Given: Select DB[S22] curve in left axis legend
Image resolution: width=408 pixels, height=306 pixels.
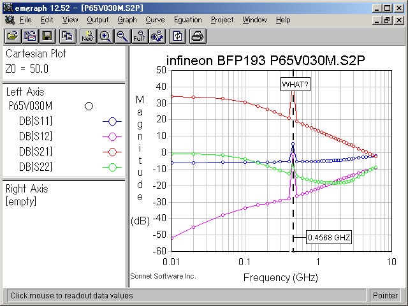Looking at the screenshot, I should click(36, 167).
